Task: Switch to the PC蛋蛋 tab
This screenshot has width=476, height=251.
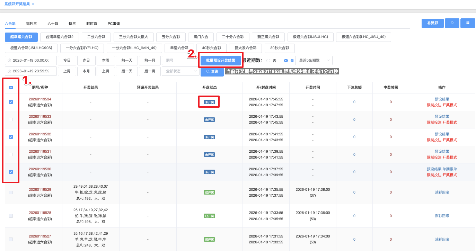Action: coord(114,24)
